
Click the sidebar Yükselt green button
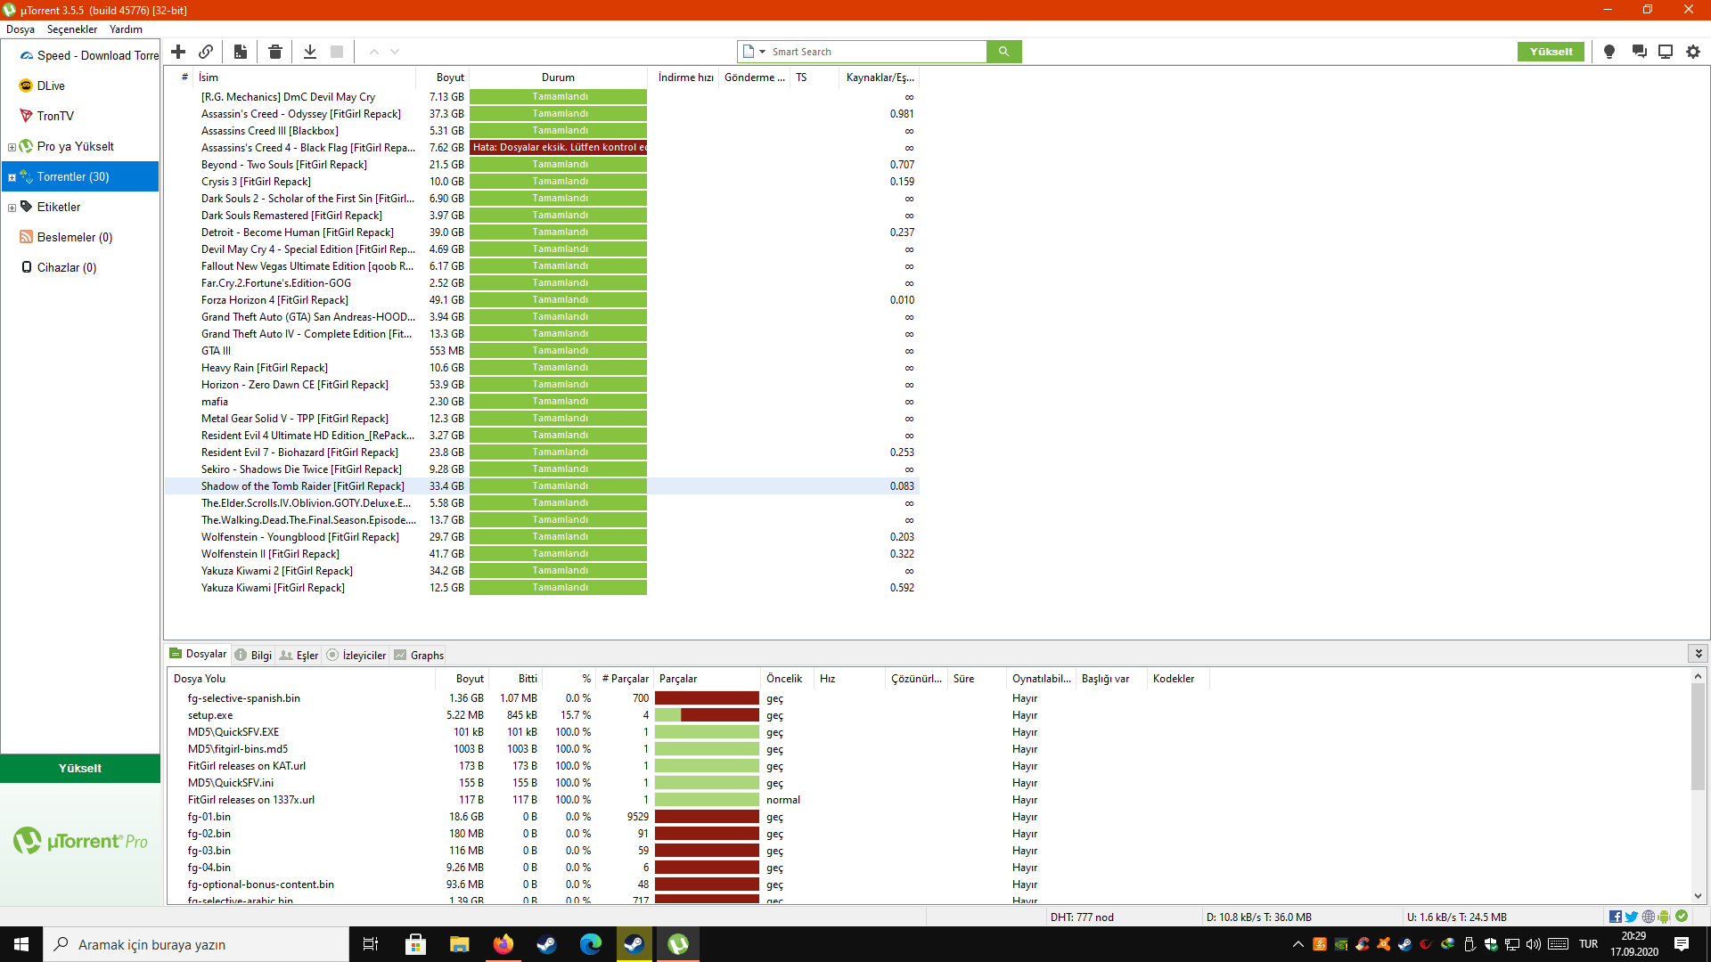[x=80, y=768]
